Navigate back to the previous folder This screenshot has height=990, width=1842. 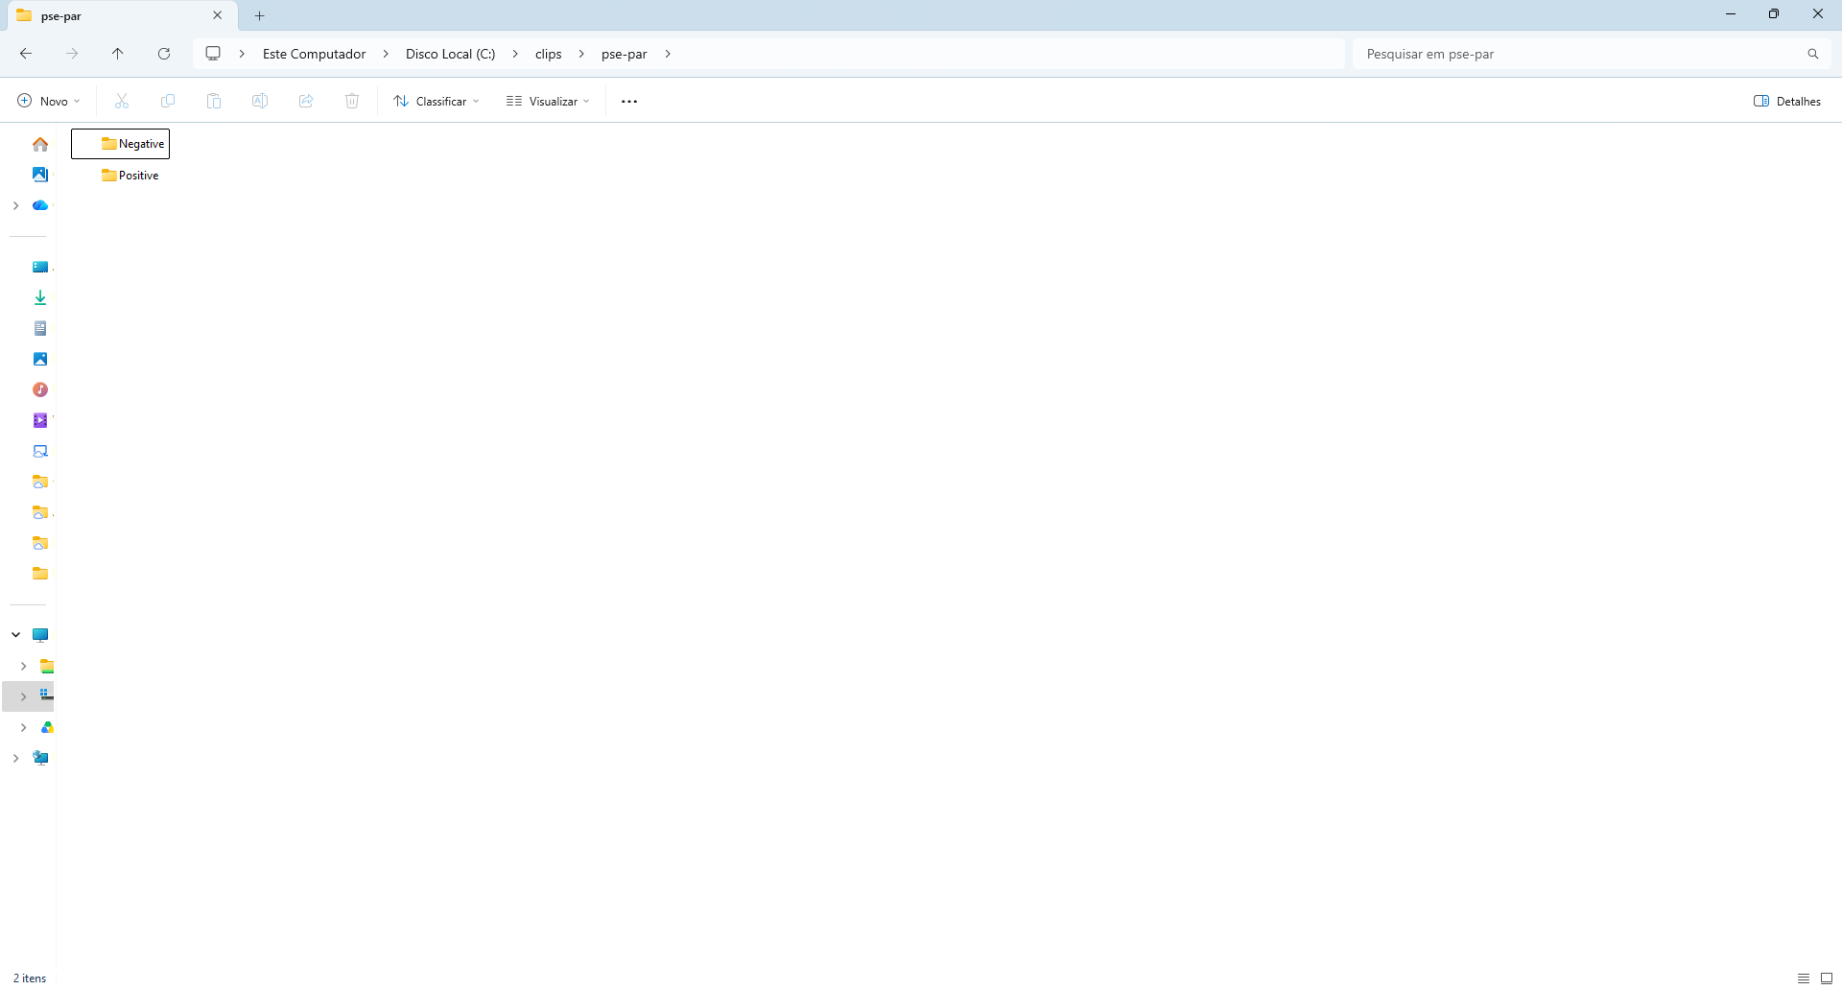(x=26, y=54)
